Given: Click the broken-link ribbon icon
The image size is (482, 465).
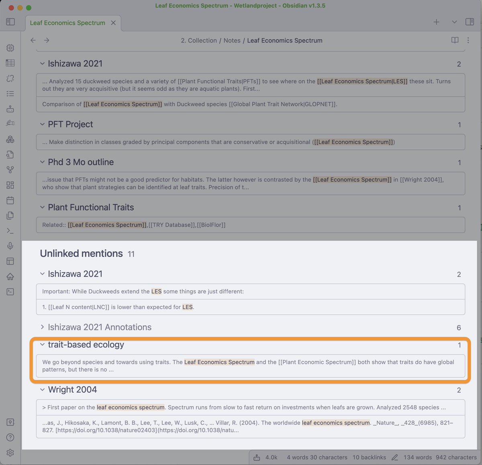Looking at the screenshot, I should pos(10,78).
